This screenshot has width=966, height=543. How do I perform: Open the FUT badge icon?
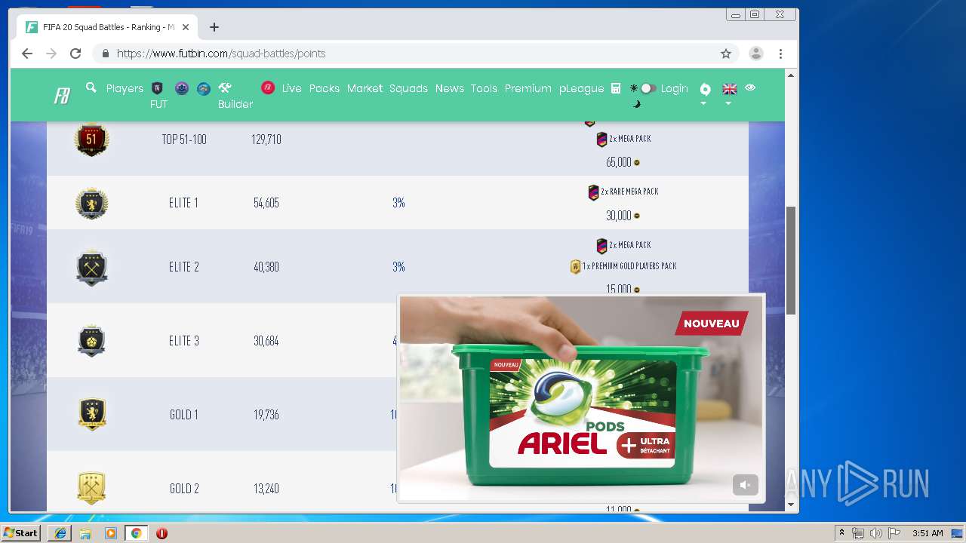pyautogui.click(x=158, y=88)
